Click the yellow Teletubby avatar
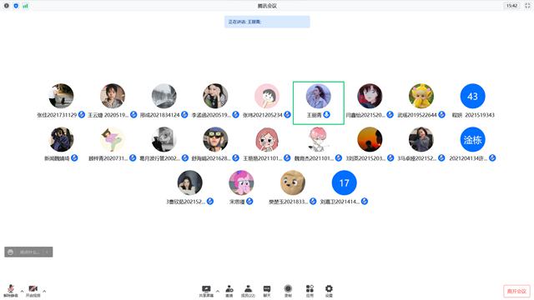The width and height of the screenshot is (534, 300). [421, 97]
